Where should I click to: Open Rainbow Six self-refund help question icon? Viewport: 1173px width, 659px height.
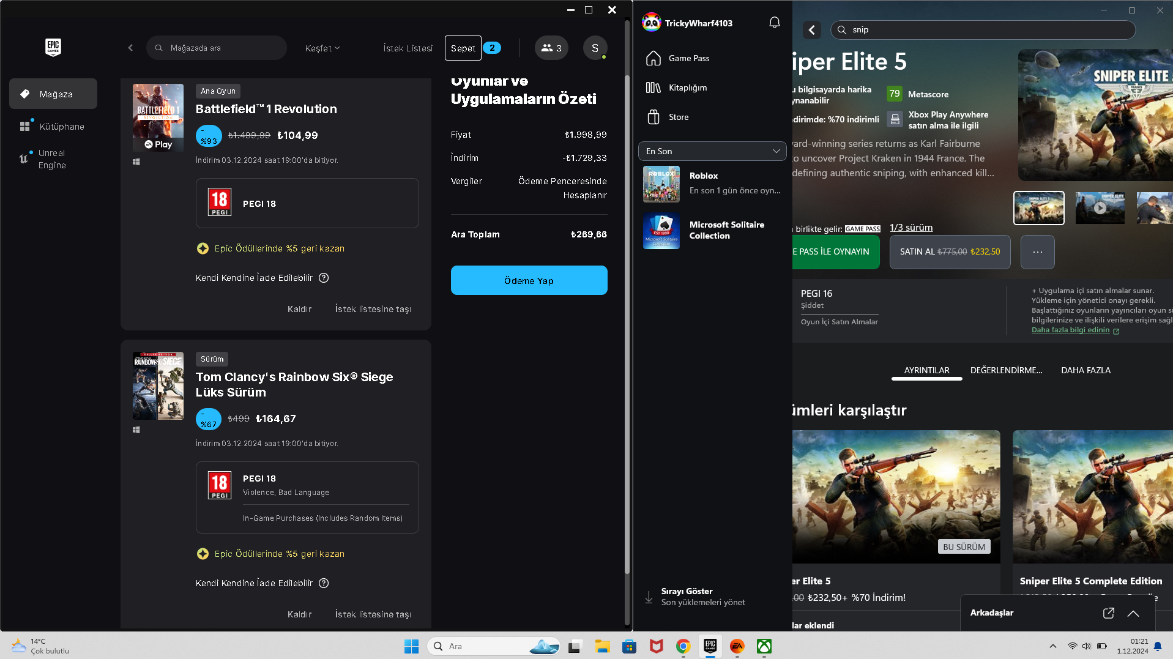(324, 583)
